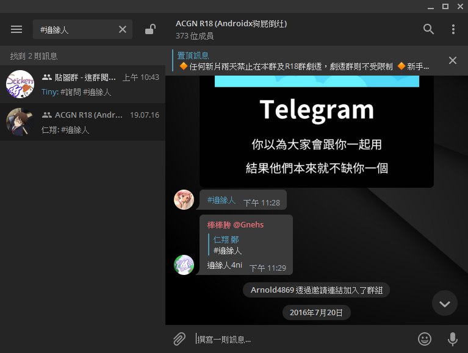Image resolution: width=468 pixels, height=353 pixels.
Task: Open the three-dot chat options menu
Action: point(453,29)
